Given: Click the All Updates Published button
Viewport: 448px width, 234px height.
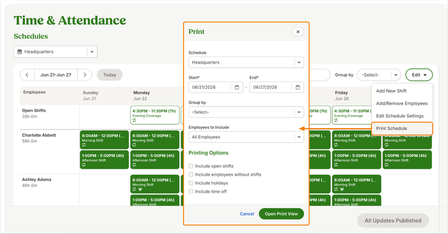Looking at the screenshot, I should tap(393, 221).
